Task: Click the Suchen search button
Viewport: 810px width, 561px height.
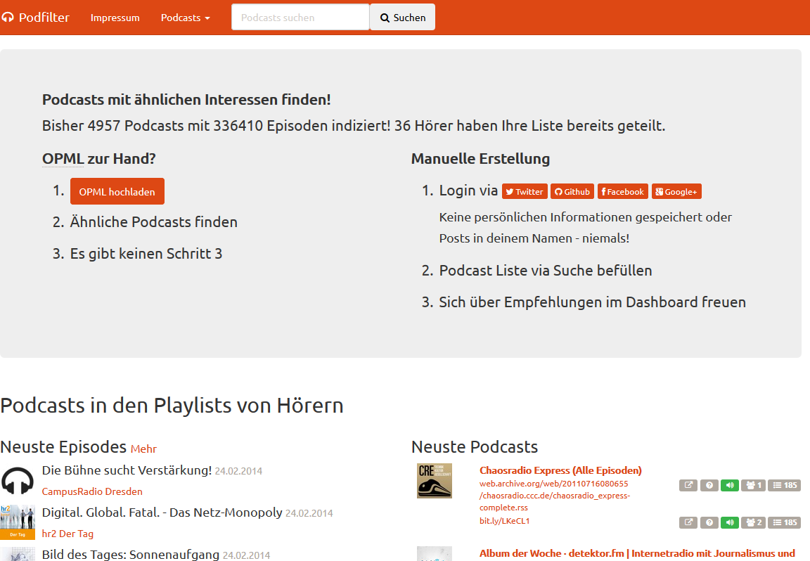Action: pyautogui.click(x=402, y=17)
